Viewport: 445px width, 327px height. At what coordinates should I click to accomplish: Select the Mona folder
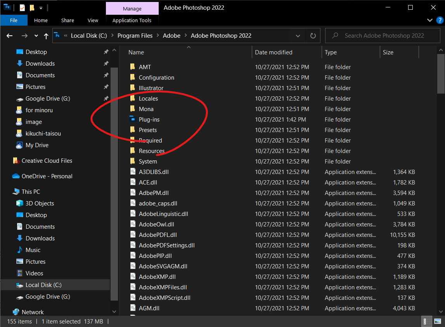pos(146,109)
